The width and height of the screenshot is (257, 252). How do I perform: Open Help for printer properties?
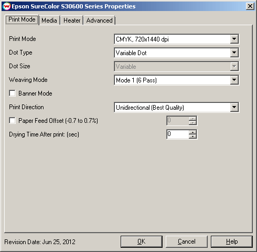(x=232, y=241)
